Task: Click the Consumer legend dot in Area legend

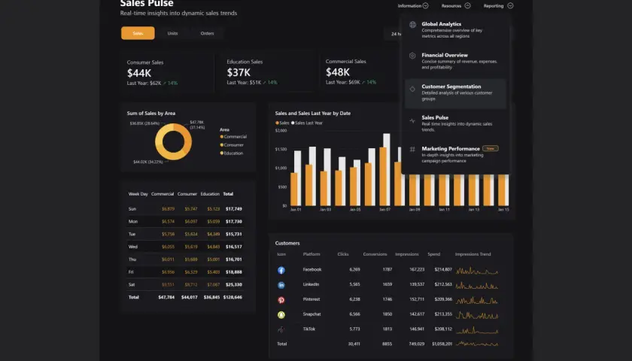Action: pos(222,144)
